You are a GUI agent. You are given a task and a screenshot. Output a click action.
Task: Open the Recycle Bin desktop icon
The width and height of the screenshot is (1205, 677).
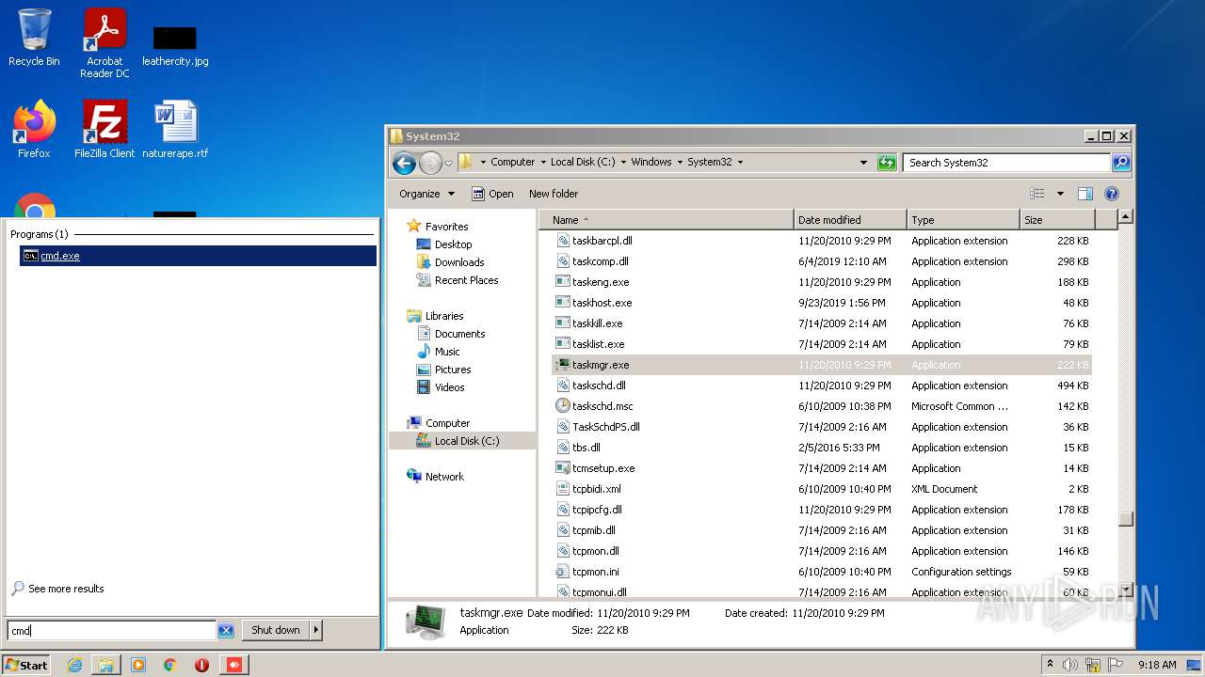[x=34, y=38]
